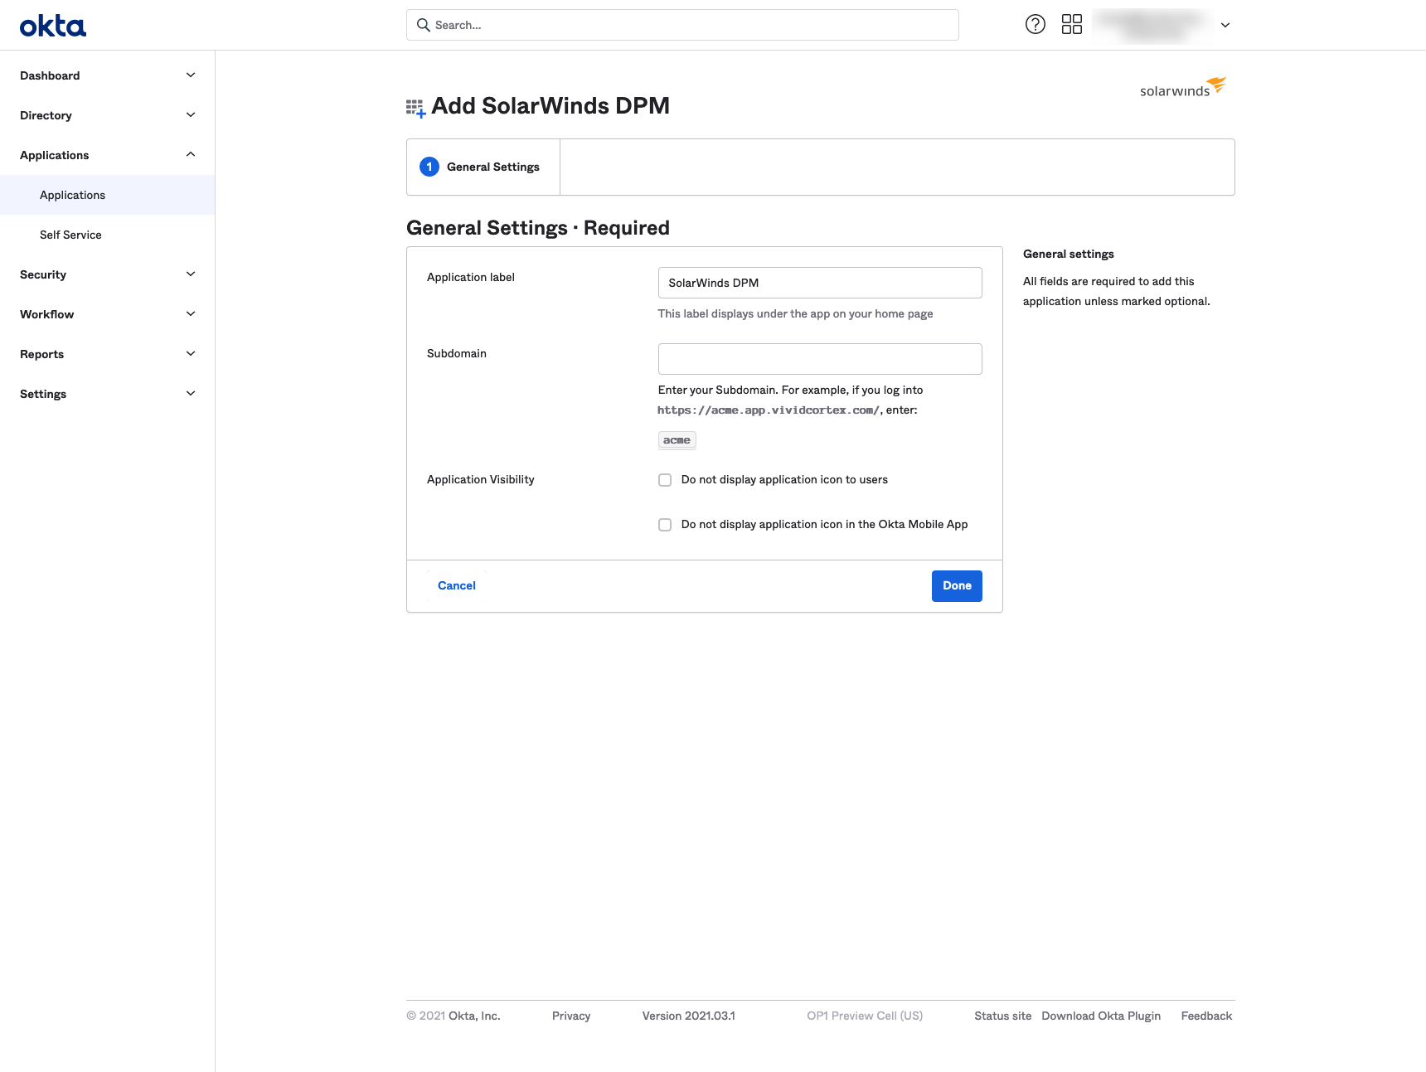Click the SolarWinds logo
Image resolution: width=1426 pixels, height=1072 pixels.
point(1183,87)
